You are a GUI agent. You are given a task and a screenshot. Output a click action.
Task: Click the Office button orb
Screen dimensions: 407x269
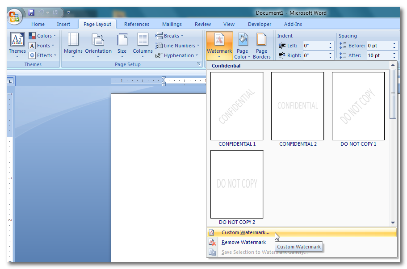click(15, 17)
